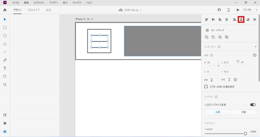Select 自動 responsive mode
Screen dimensions: 260x137
218,112
